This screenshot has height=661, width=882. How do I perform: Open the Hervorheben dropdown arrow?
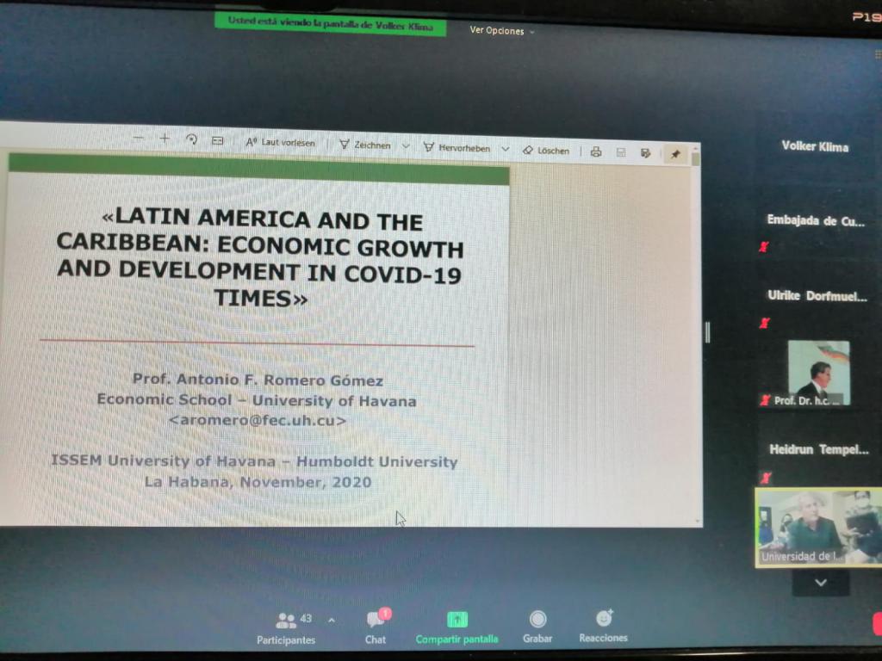[x=505, y=149]
